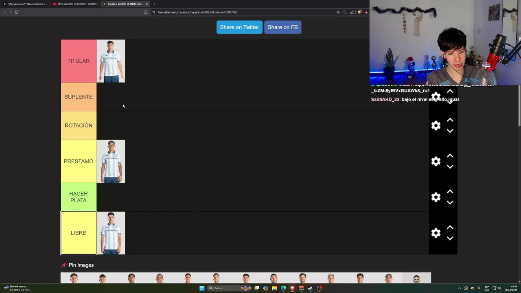Move ROTACIÓN row up with arrow
521x293 pixels.
pos(450,120)
